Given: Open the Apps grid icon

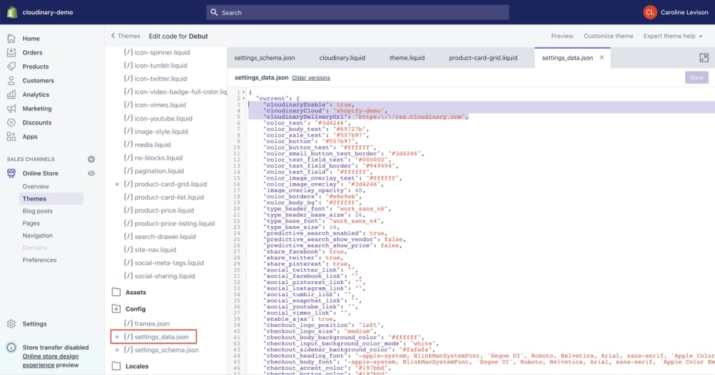Looking at the screenshot, I should tap(11, 137).
